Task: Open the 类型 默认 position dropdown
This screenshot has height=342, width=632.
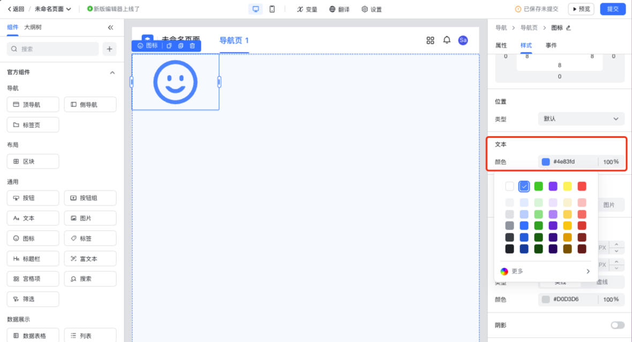Action: [x=581, y=119]
